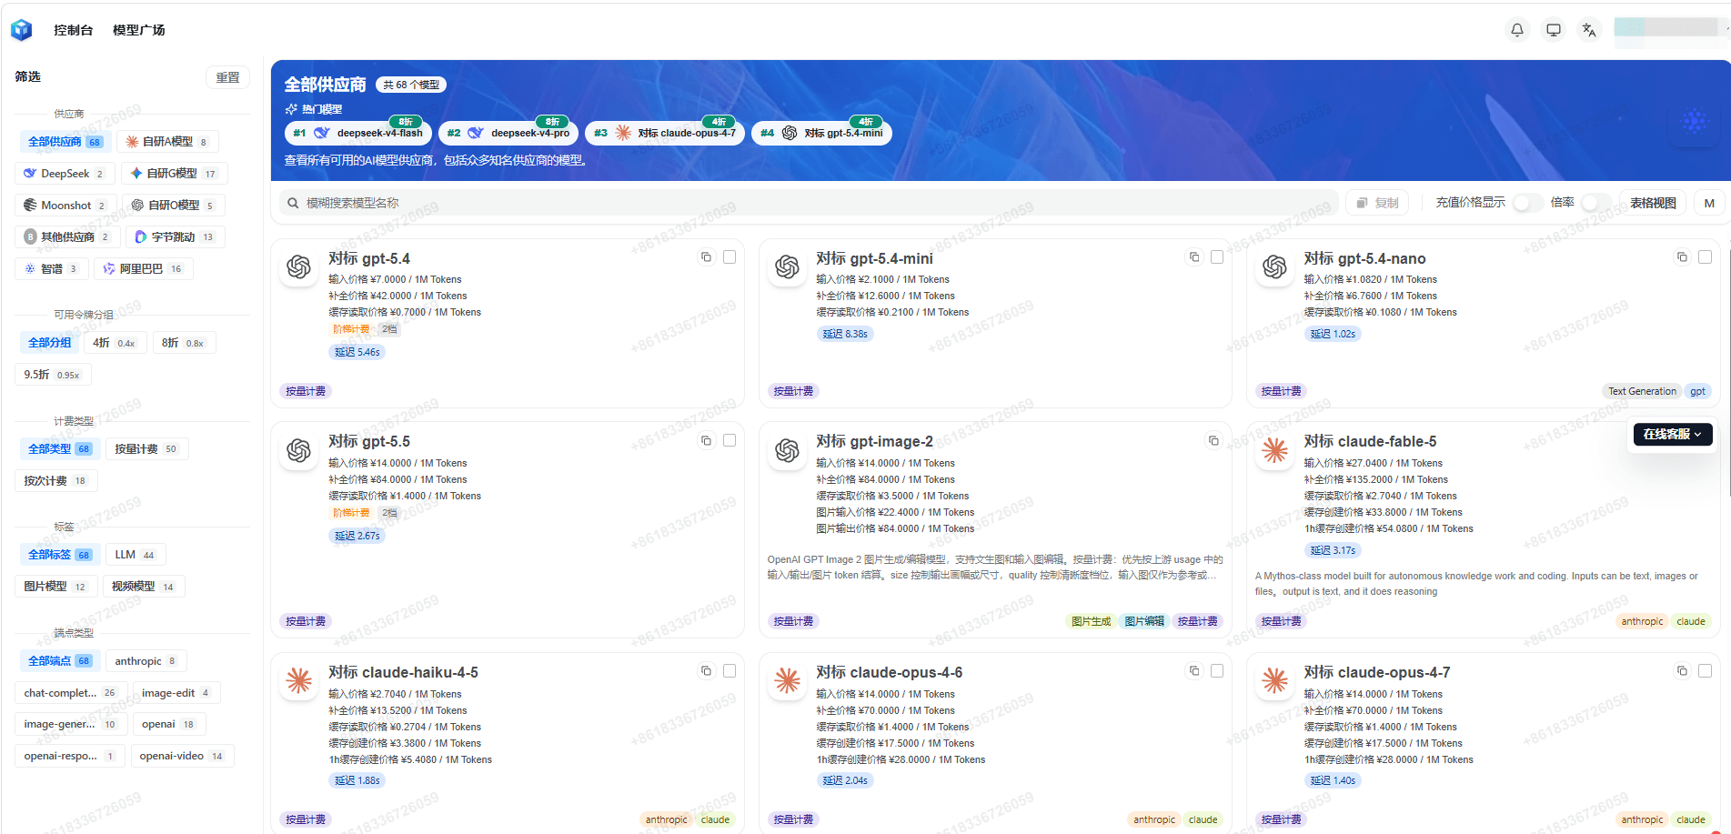
Task: Click the M button beside 表格视图
Action: (x=1709, y=203)
